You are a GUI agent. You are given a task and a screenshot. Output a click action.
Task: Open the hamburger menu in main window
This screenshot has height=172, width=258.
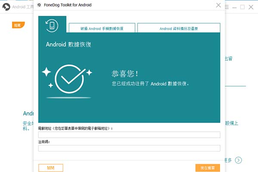pos(227,7)
